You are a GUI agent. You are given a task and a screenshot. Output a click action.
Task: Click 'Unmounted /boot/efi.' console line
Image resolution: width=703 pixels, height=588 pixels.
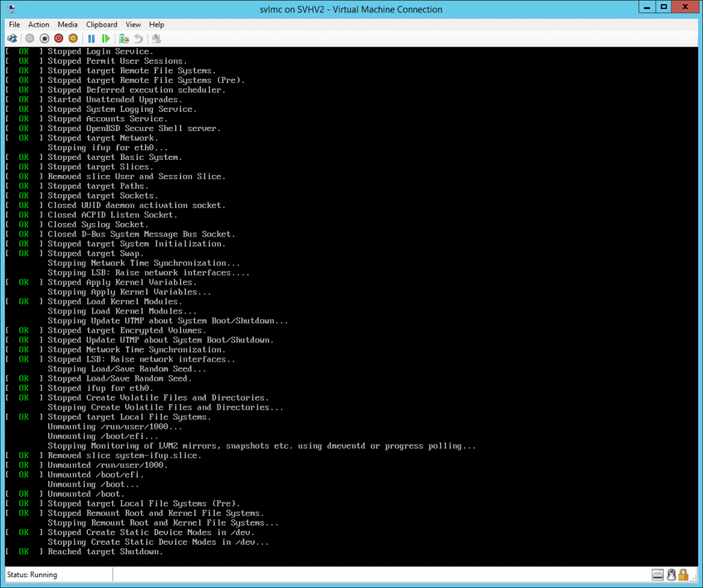(x=95, y=475)
